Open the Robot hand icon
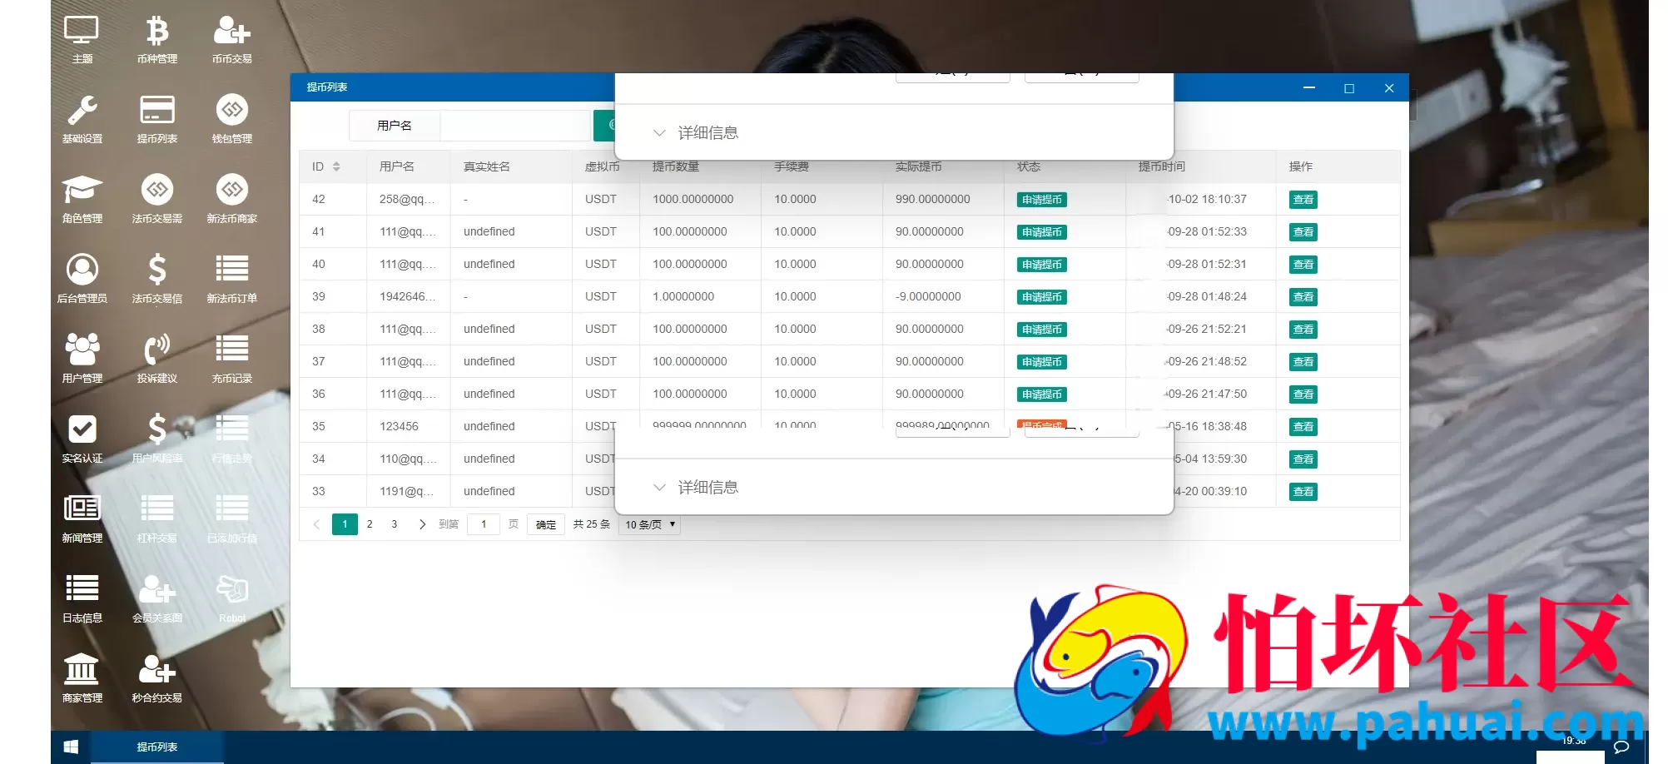This screenshot has width=1668, height=764. coord(231,599)
